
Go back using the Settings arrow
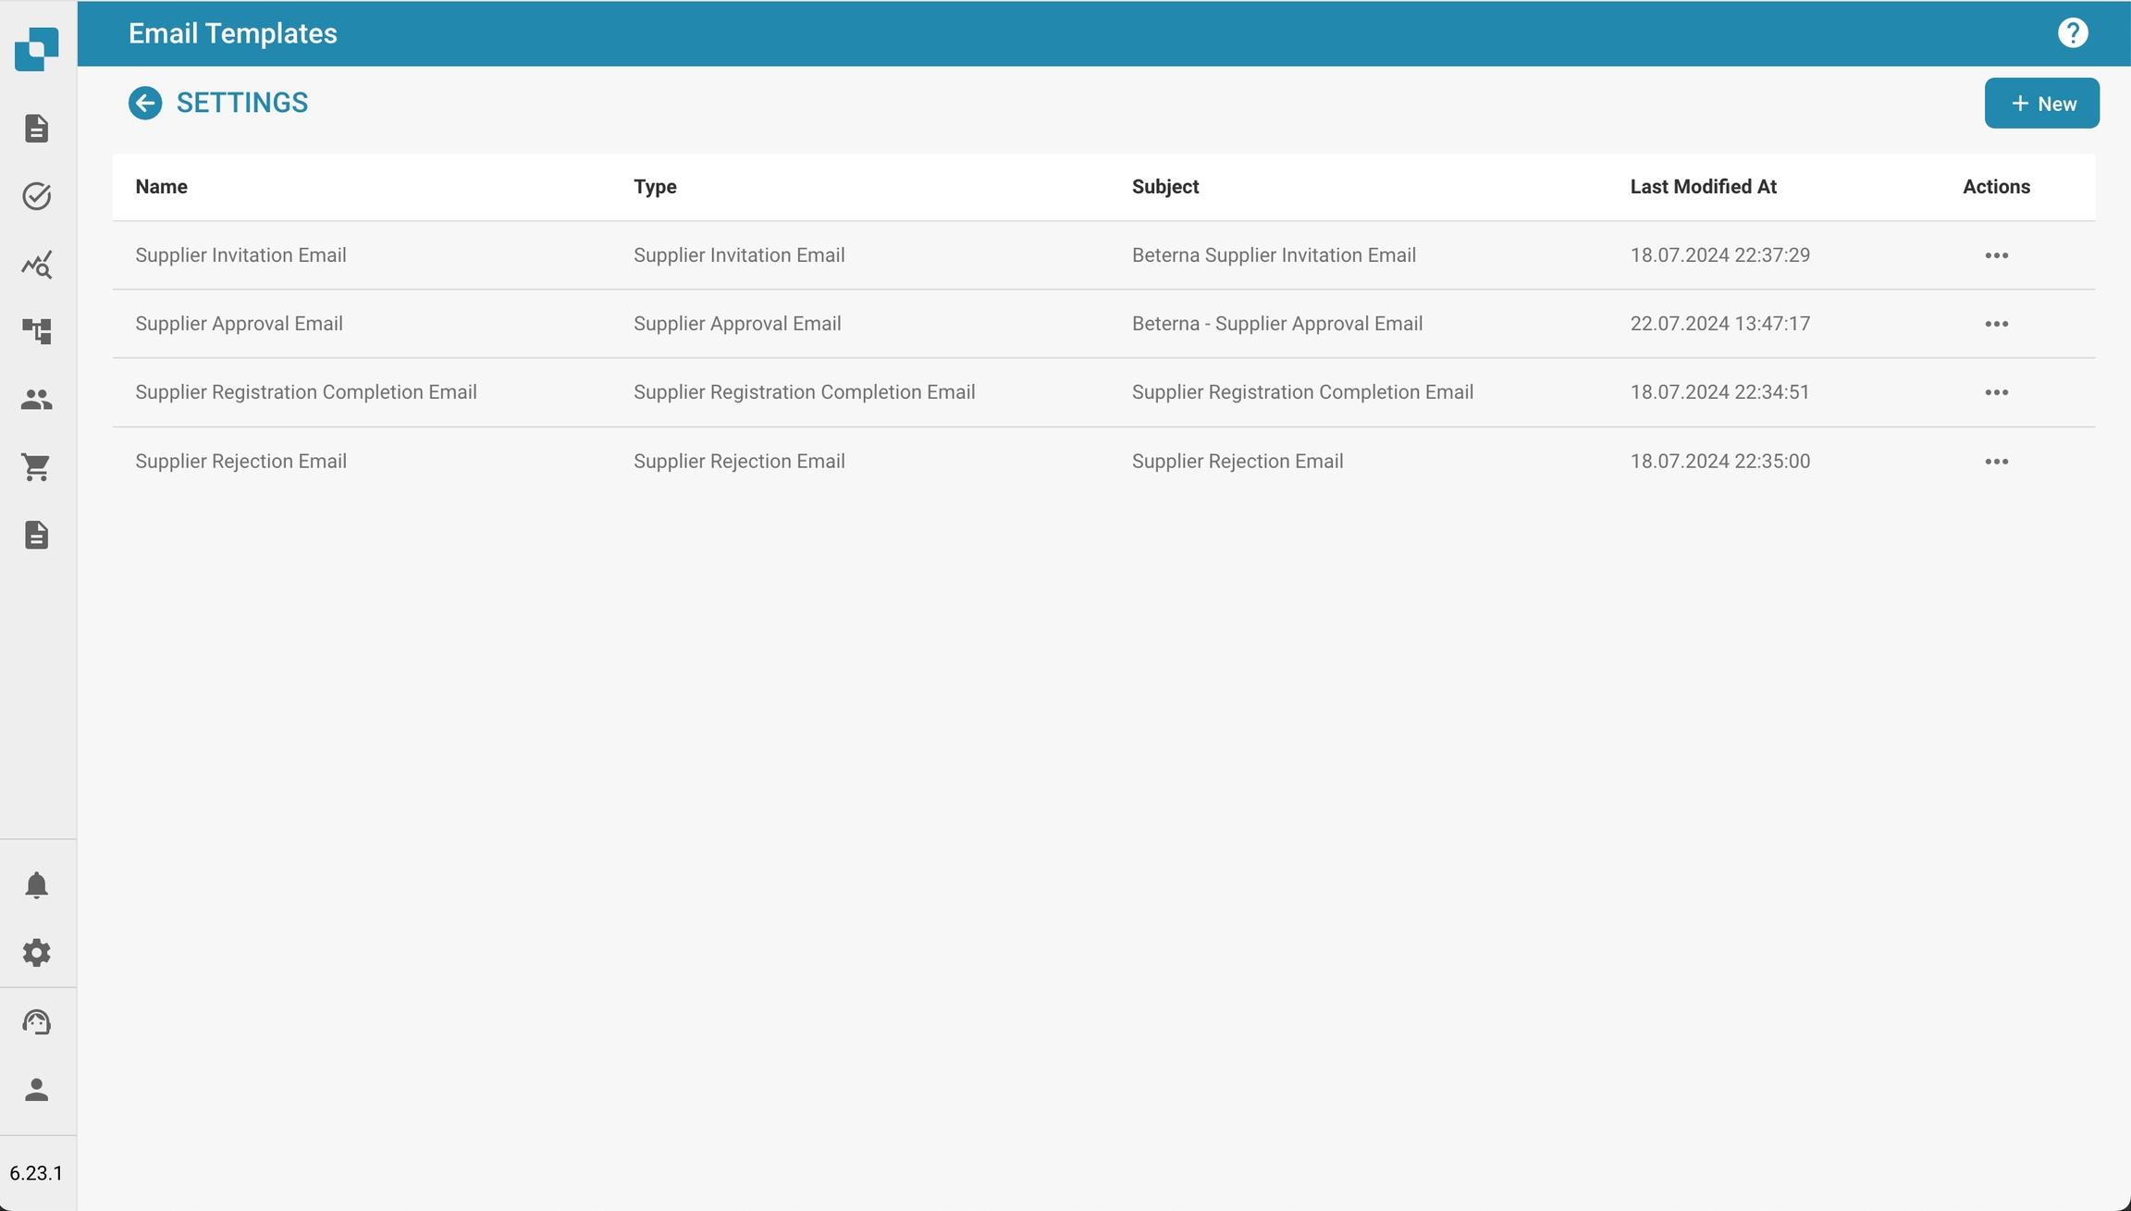(x=145, y=103)
